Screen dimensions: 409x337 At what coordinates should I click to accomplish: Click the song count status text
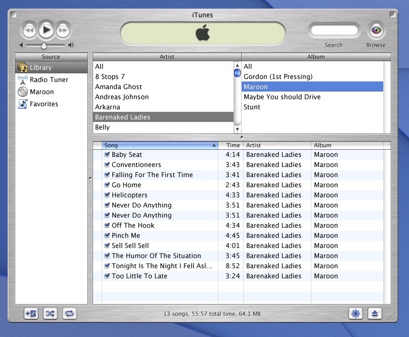click(212, 314)
